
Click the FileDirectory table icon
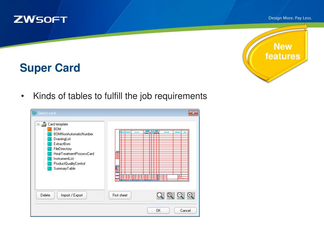50,149
